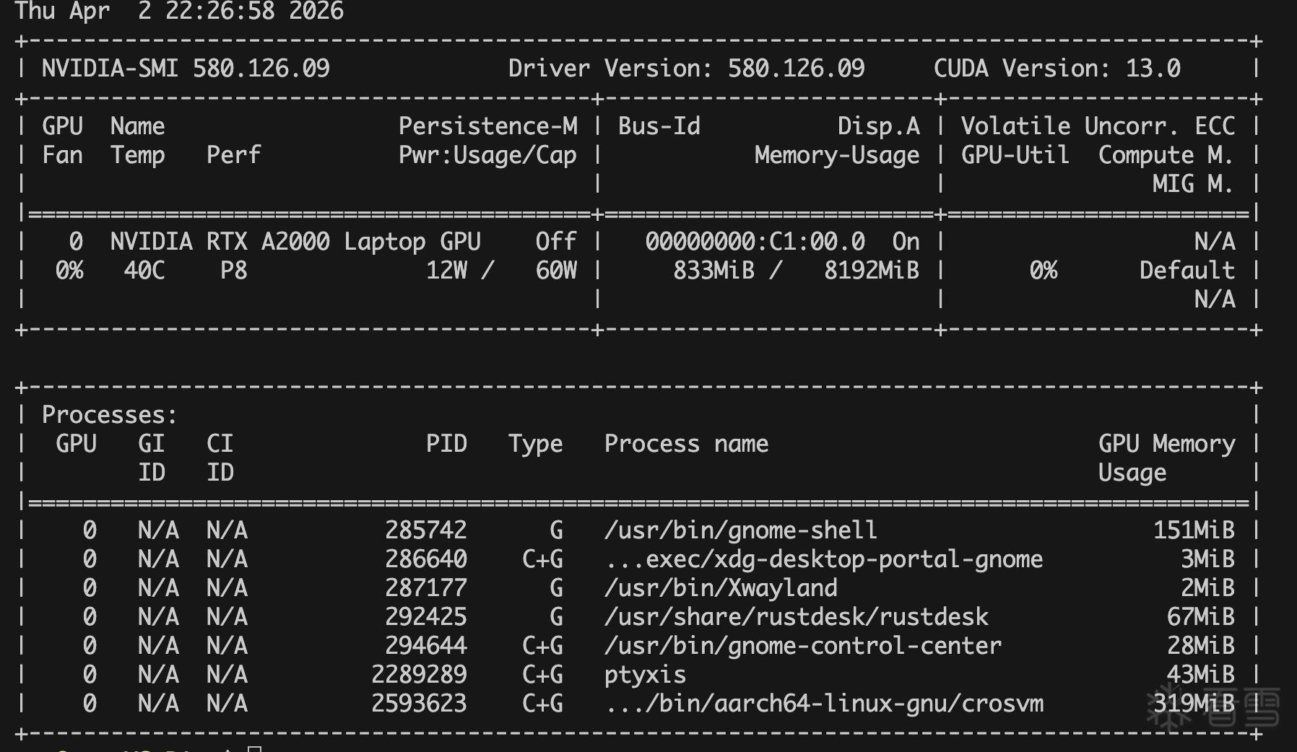Click the Persistence-M column header
The width and height of the screenshot is (1297, 752).
pyautogui.click(x=487, y=126)
